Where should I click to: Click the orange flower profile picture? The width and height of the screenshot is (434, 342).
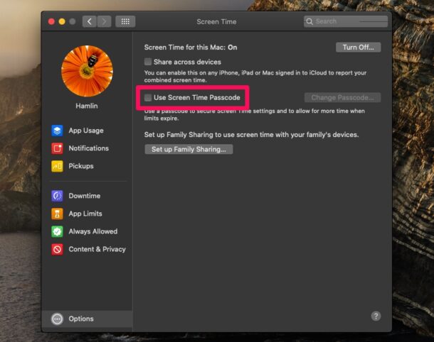click(87, 71)
